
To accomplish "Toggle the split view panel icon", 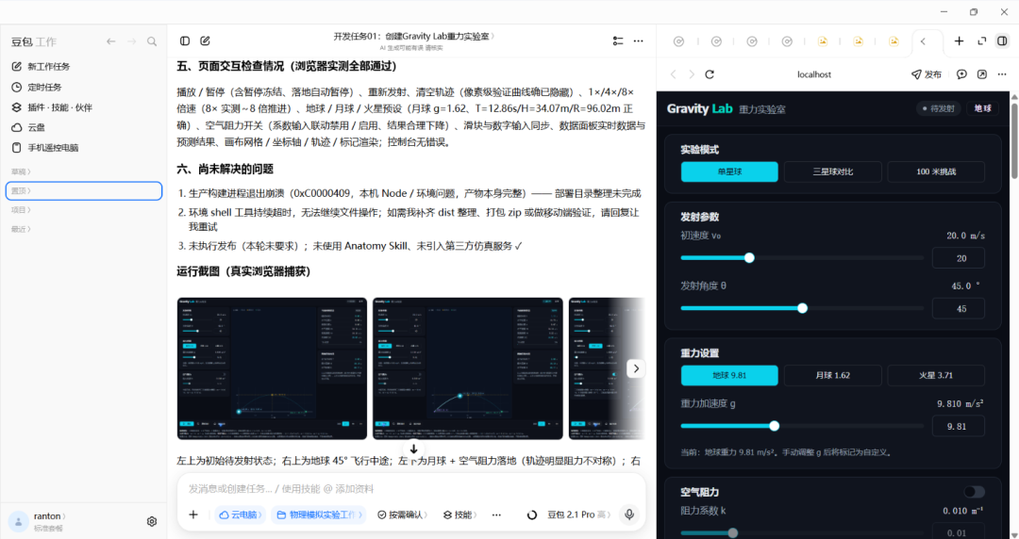I will click(x=1003, y=41).
